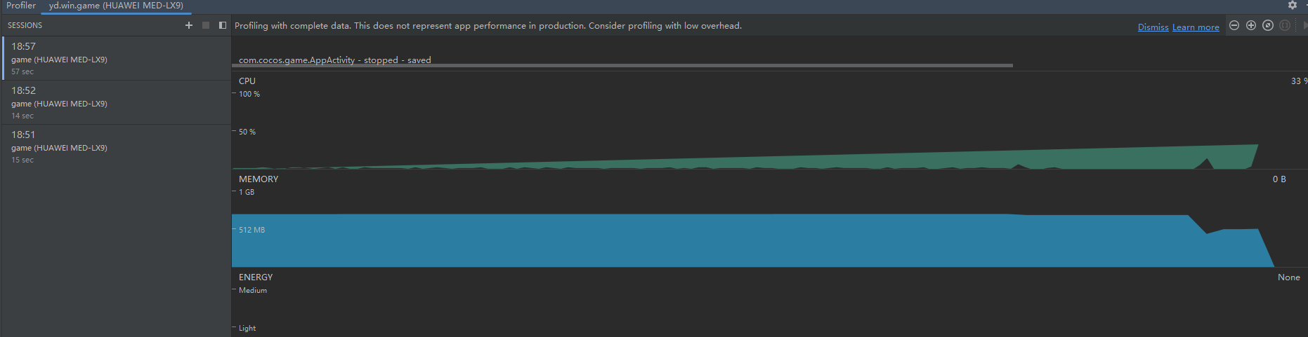The width and height of the screenshot is (1308, 337).
Task: Open the Learn more link
Action: tap(1196, 27)
